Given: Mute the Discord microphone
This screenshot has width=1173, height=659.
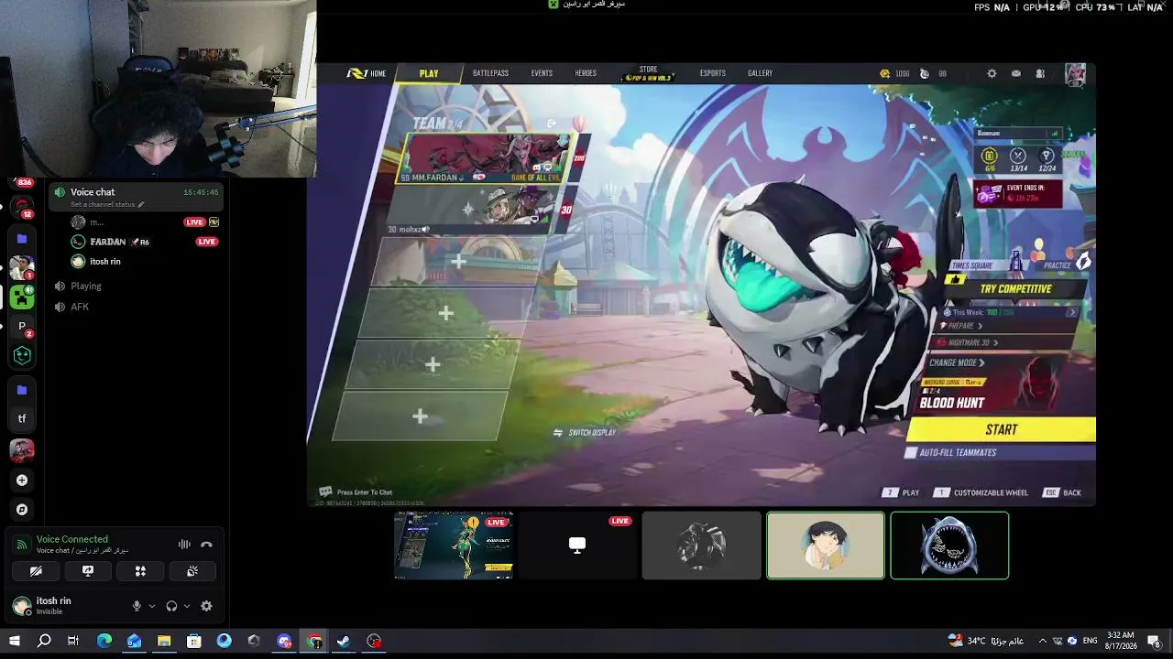Looking at the screenshot, I should [x=137, y=606].
